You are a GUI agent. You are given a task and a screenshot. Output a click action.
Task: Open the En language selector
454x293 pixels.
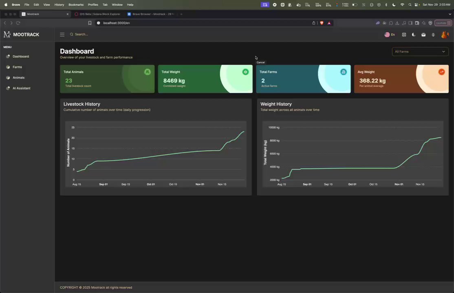point(390,35)
